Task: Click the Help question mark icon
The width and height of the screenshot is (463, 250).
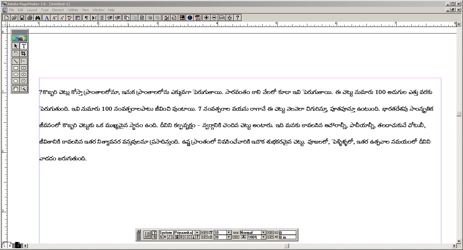Action: 238,18
